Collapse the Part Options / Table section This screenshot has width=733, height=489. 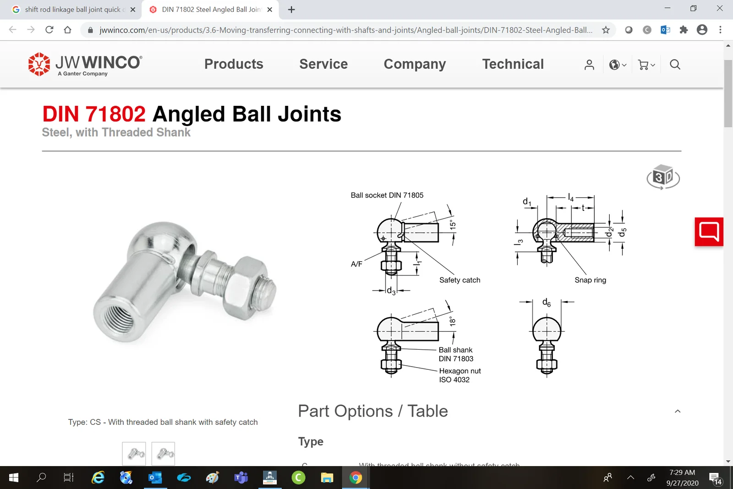pos(677,411)
